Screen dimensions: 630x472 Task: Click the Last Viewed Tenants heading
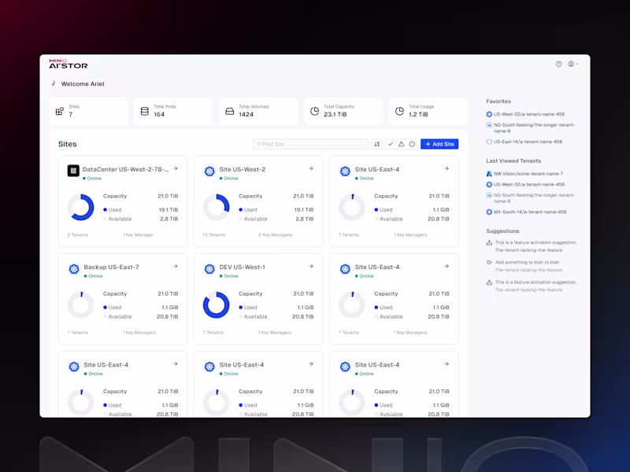[513, 161]
